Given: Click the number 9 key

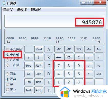Looking at the screenshot, I should pos(79,66).
